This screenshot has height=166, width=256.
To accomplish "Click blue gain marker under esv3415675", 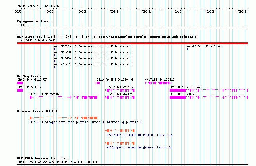I will (x=55, y=67).
